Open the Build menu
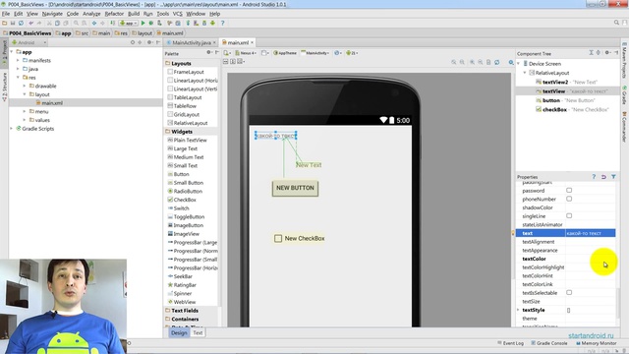The image size is (629, 354). coord(134,14)
